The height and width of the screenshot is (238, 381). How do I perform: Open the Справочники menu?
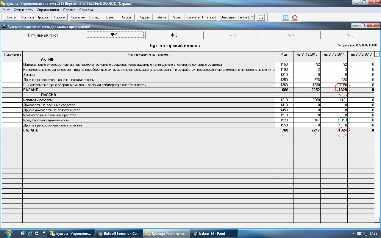[x=48, y=10]
